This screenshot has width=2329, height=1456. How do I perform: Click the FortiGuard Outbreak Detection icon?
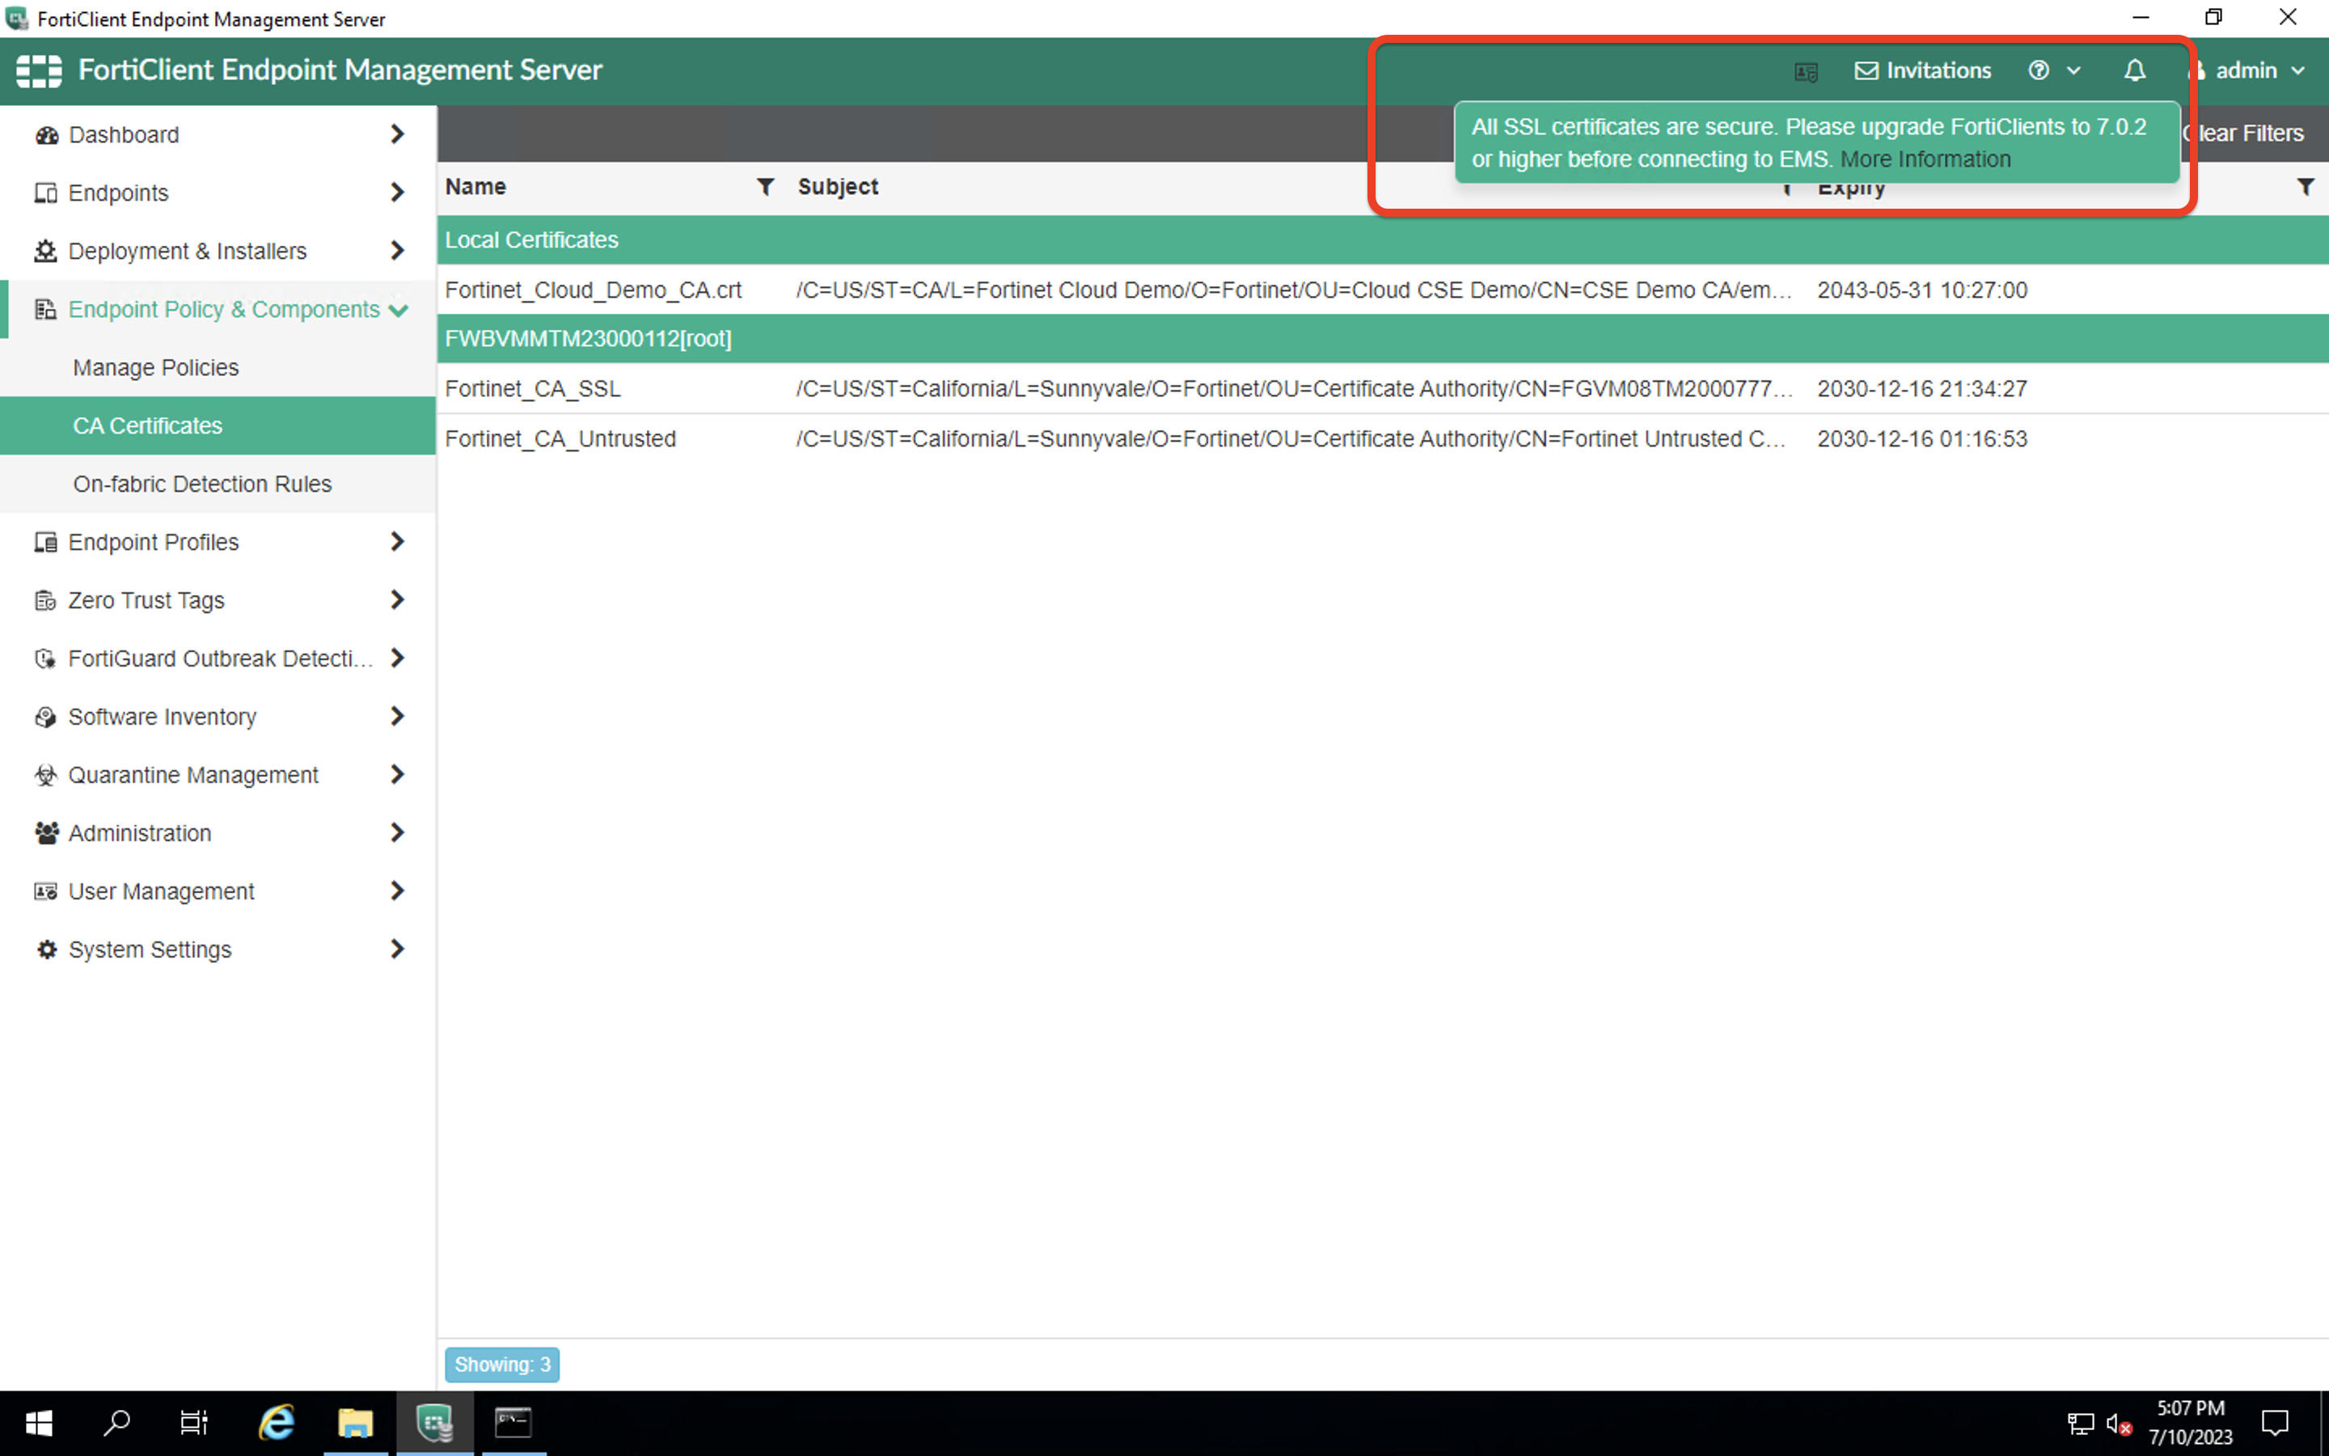(46, 658)
